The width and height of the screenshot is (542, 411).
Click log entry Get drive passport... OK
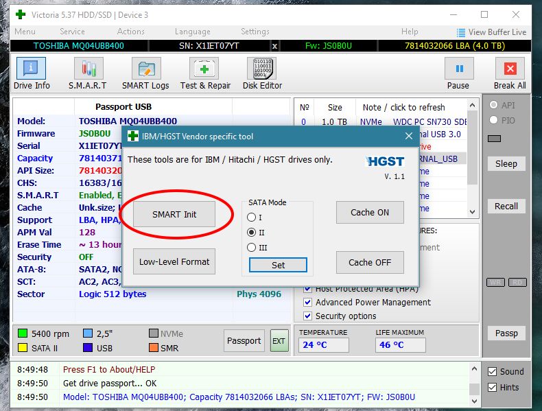(110, 383)
